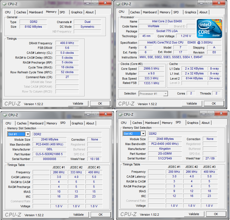Click the Serial Number 00000008 field

click(50, 159)
